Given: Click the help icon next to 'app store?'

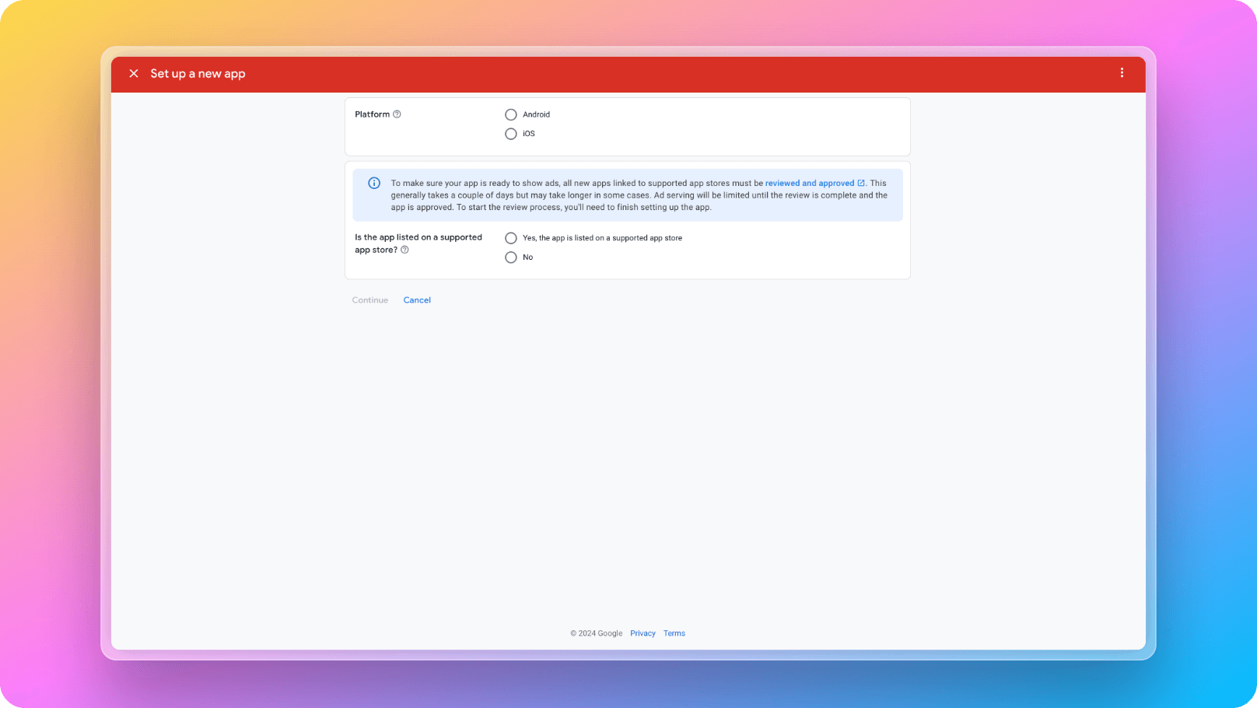Looking at the screenshot, I should pos(404,250).
